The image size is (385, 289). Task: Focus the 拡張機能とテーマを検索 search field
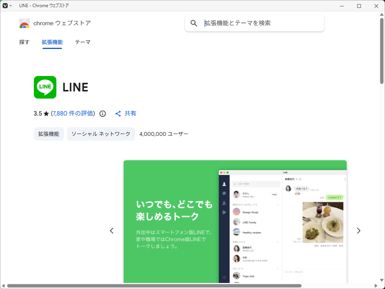pyautogui.click(x=255, y=23)
